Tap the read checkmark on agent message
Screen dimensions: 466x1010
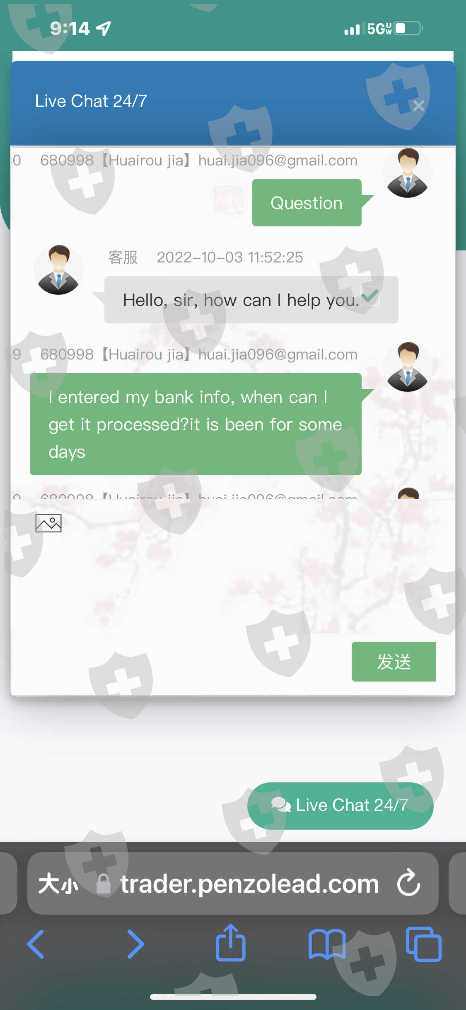tap(370, 296)
